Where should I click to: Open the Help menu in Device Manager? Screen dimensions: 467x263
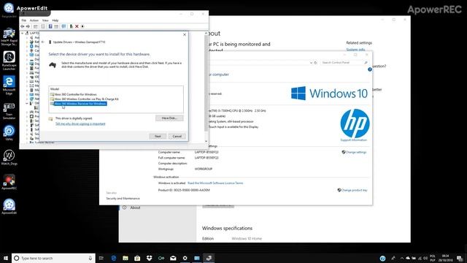pos(55,20)
